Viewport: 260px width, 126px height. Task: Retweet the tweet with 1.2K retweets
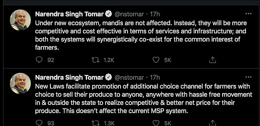pyautogui.click(x=96, y=60)
